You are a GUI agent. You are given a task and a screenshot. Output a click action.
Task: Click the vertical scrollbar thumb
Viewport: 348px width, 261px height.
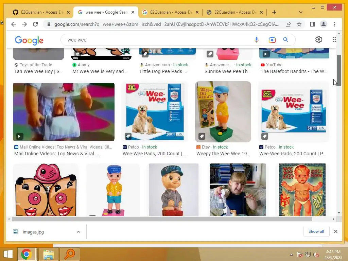tap(339, 71)
